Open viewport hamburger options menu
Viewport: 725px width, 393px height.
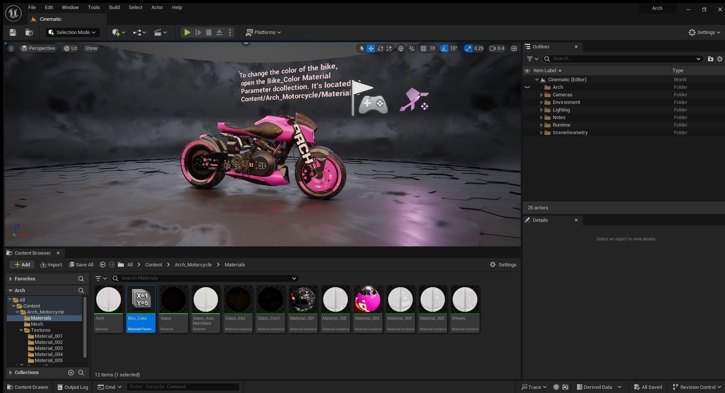(x=11, y=48)
